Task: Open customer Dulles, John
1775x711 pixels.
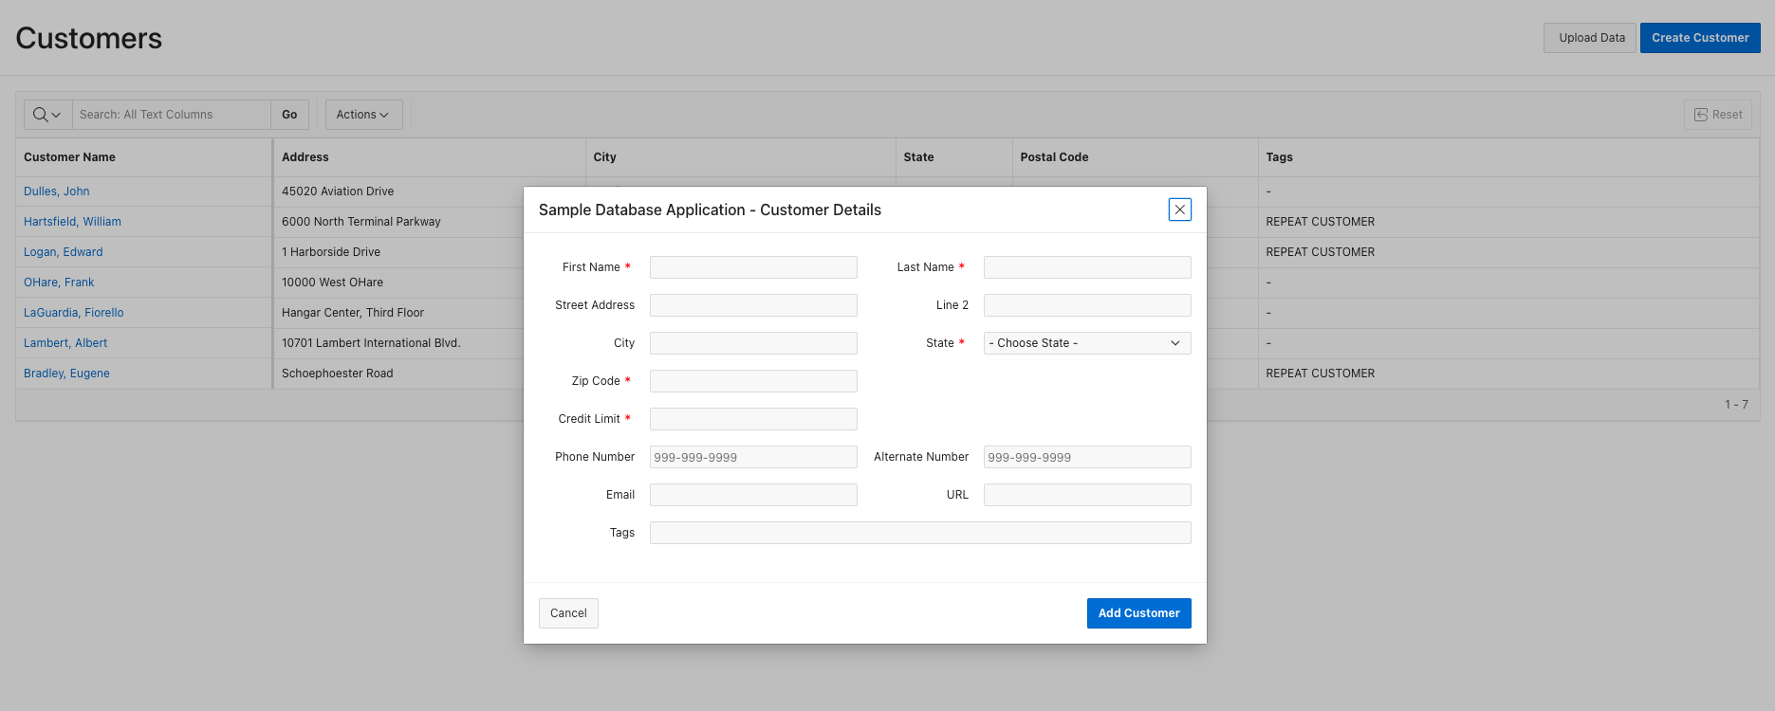Action: pyautogui.click(x=57, y=191)
